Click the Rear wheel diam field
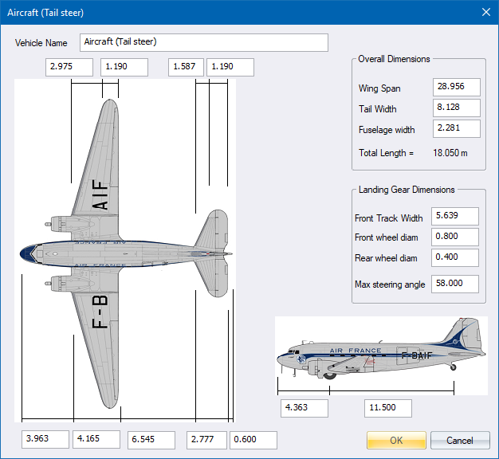Viewport: 499px width, 459px height. click(454, 258)
